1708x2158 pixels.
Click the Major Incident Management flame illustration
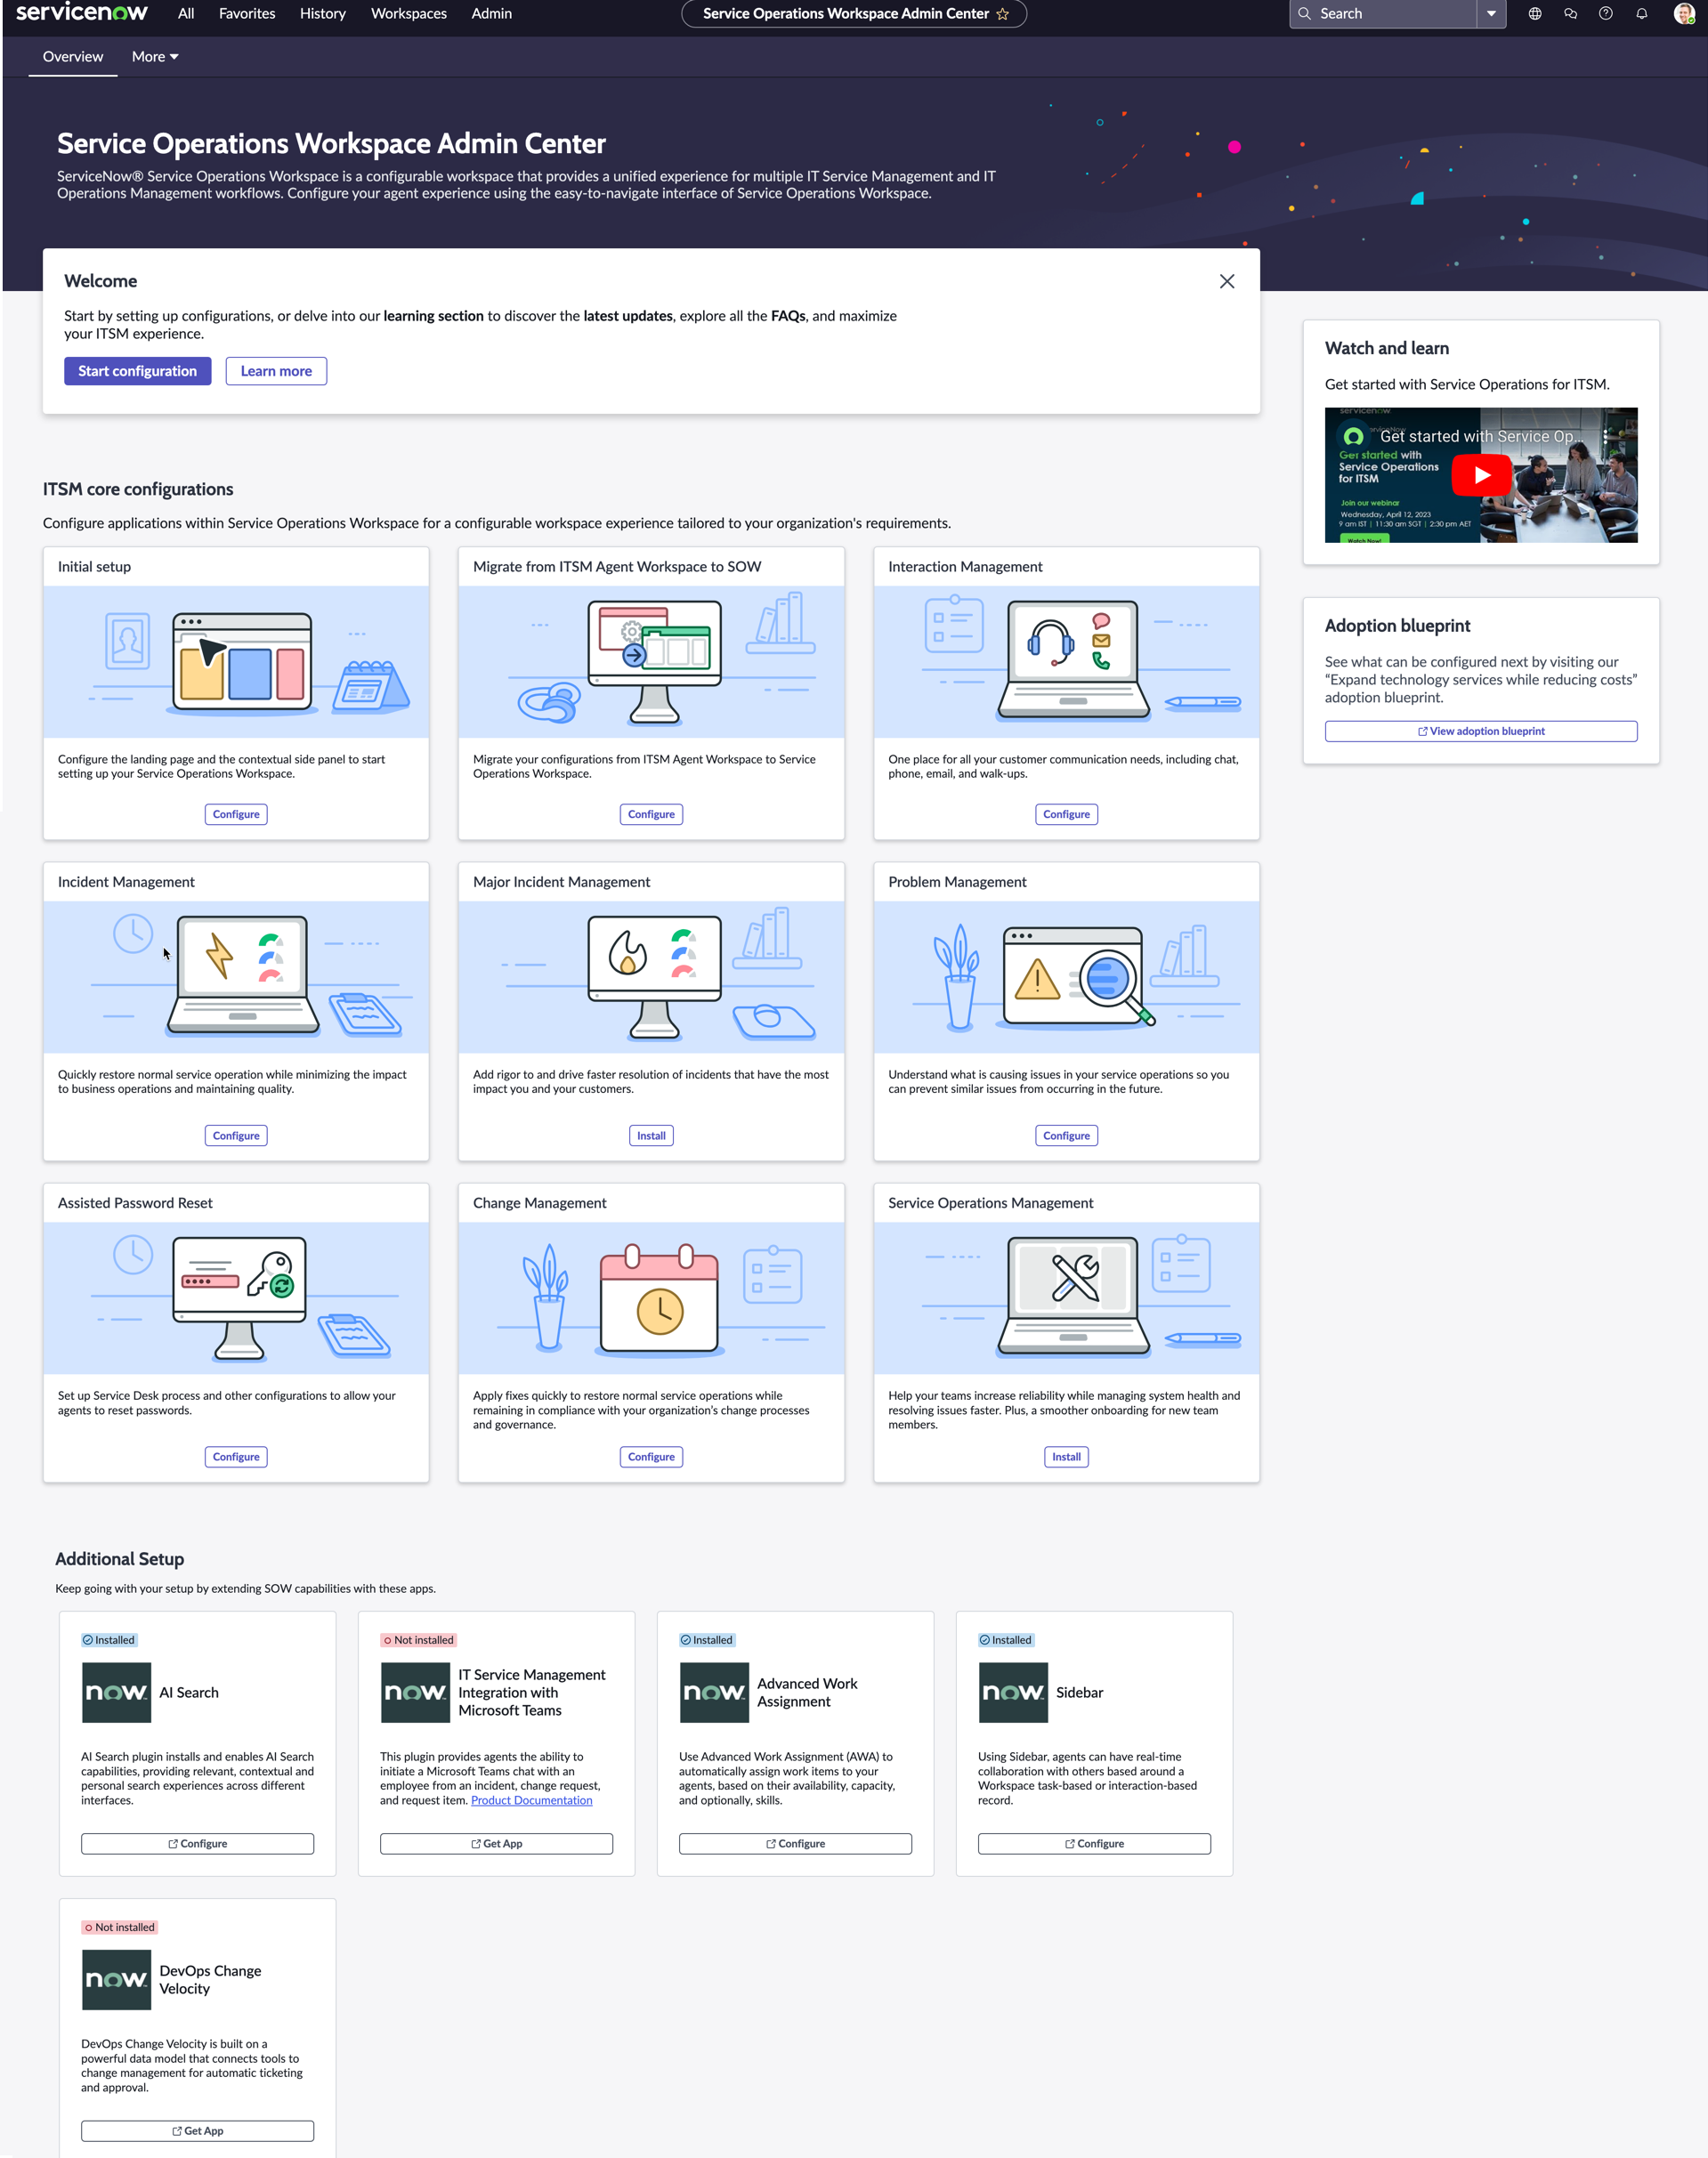click(651, 977)
